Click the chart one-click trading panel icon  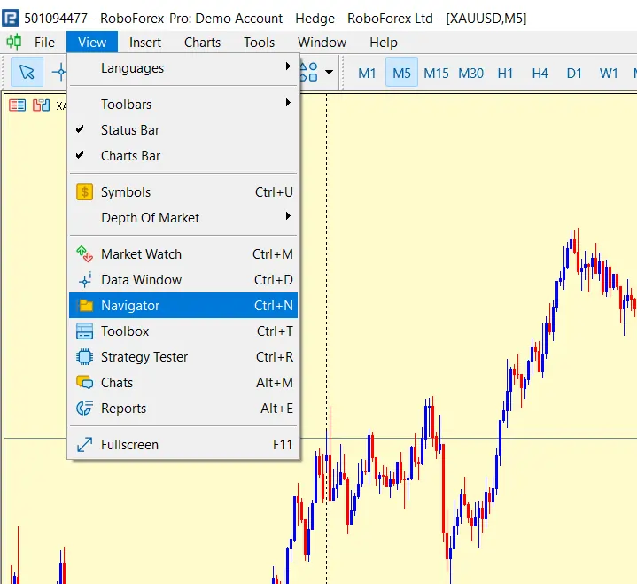17,105
